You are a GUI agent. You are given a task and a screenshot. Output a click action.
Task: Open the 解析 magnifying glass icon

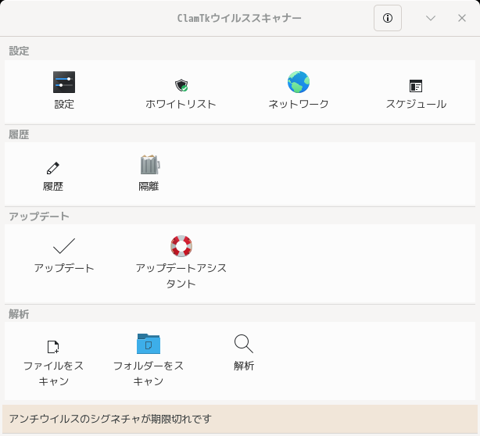coord(244,344)
